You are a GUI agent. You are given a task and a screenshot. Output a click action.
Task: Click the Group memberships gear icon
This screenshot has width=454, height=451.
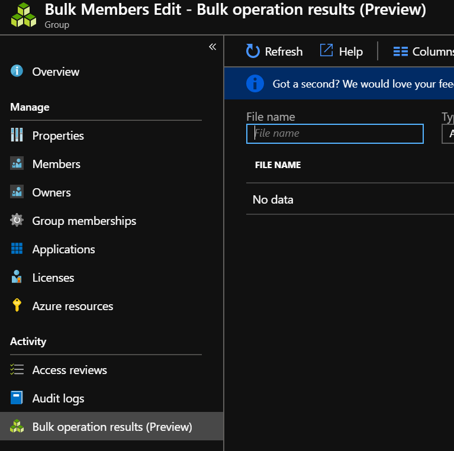[x=17, y=221]
